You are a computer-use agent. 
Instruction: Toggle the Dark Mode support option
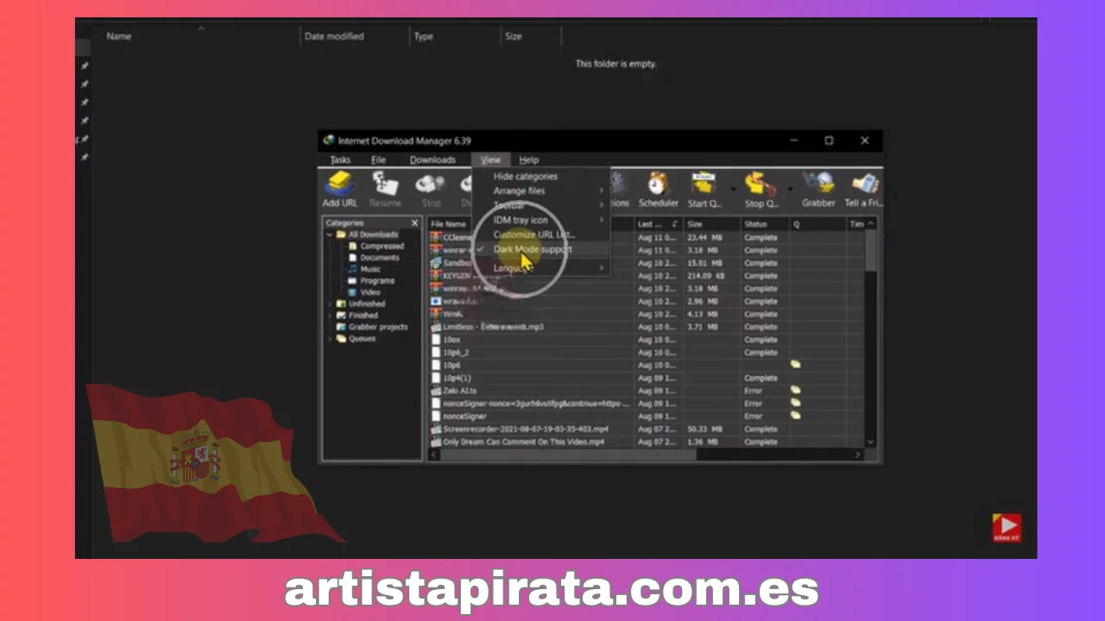[541, 249]
